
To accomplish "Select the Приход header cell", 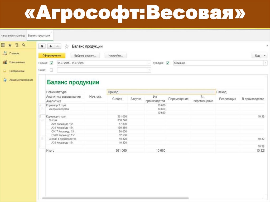I will pos(161,92).
